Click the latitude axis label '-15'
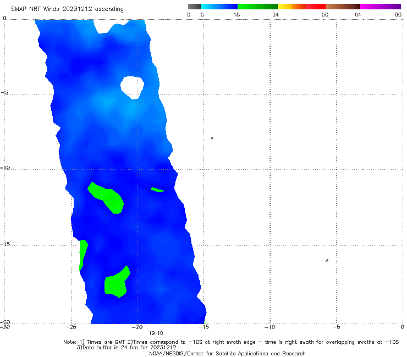Viewport: 407px width, 357px height. click(x=4, y=244)
